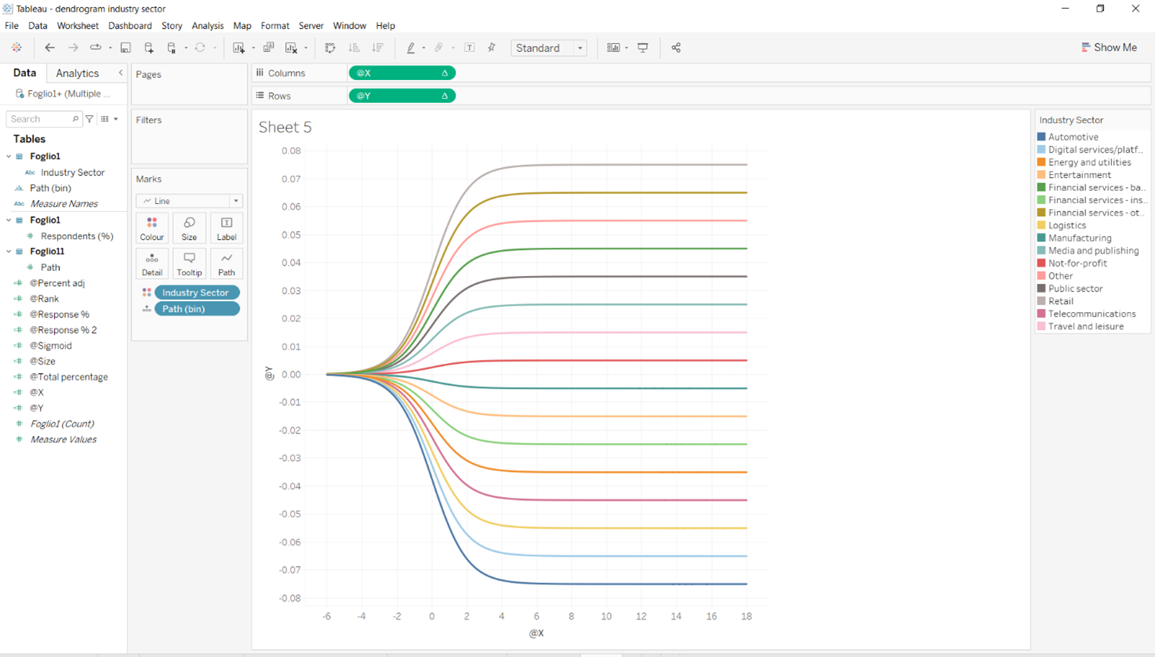Click the Tooltip button on Marks card
Viewport: 1155px width, 657px height.
tap(189, 263)
